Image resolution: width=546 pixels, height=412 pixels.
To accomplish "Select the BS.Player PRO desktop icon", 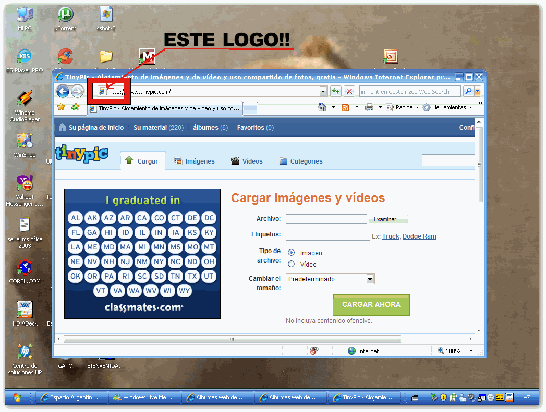I will [25, 61].
